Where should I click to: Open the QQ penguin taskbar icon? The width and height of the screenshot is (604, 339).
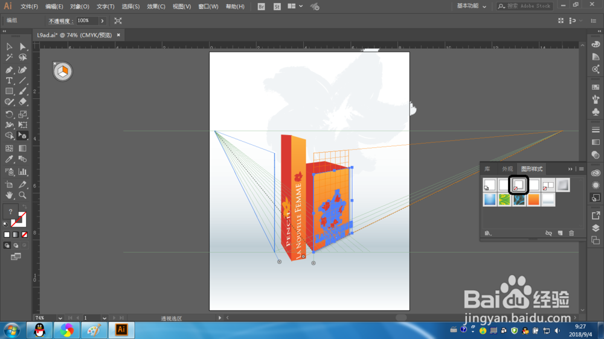pos(40,330)
